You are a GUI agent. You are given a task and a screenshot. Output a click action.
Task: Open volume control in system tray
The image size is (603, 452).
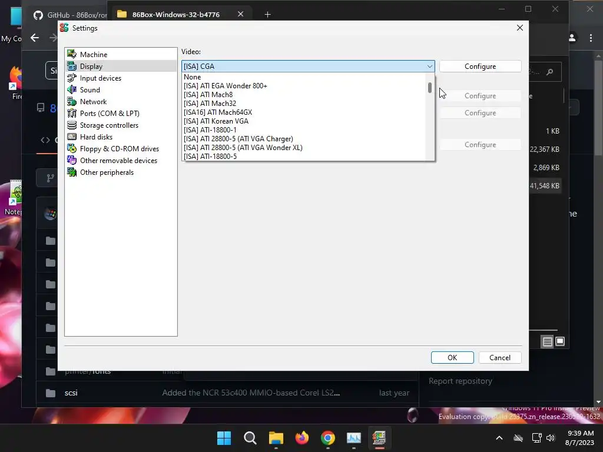(x=551, y=438)
